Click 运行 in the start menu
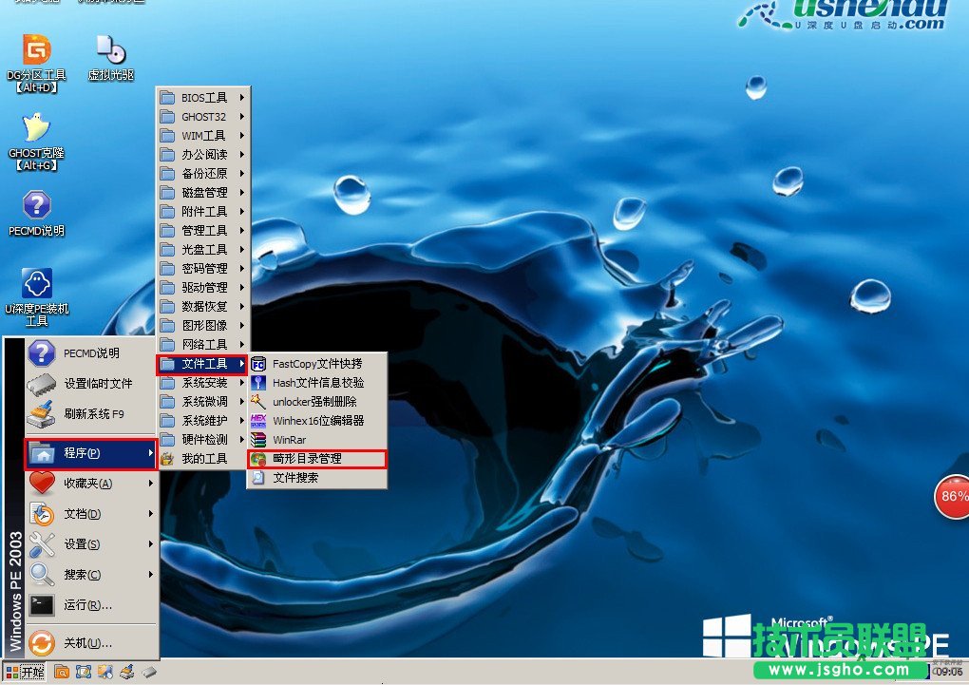 [87, 605]
